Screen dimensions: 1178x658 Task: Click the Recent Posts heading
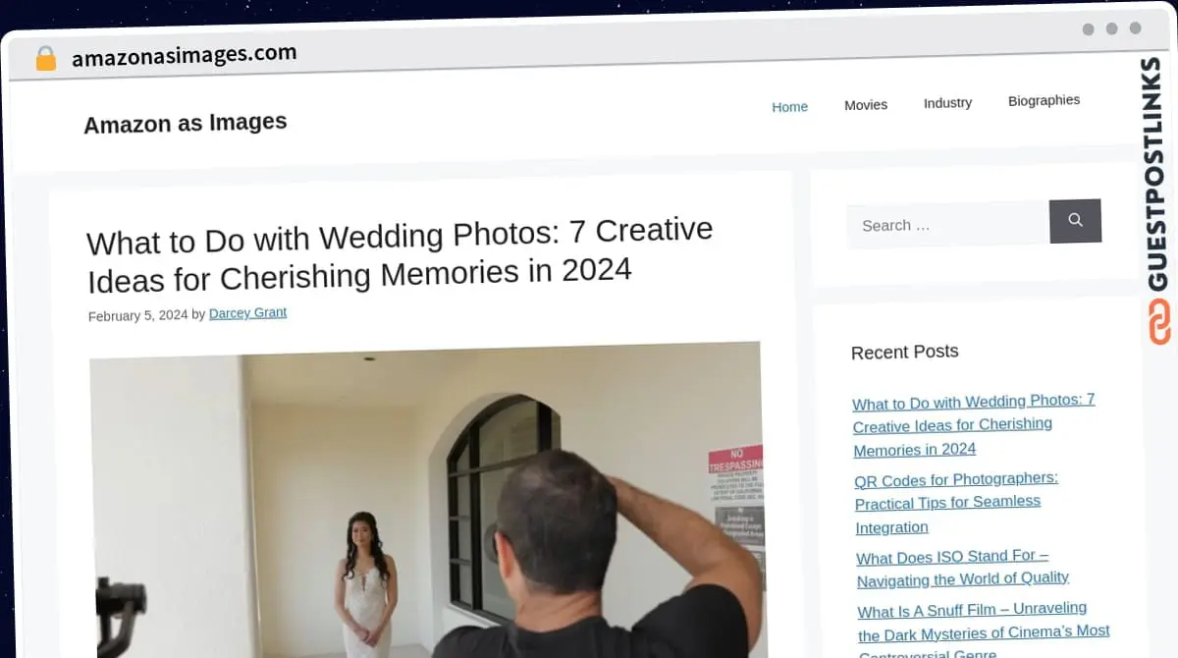904,352
